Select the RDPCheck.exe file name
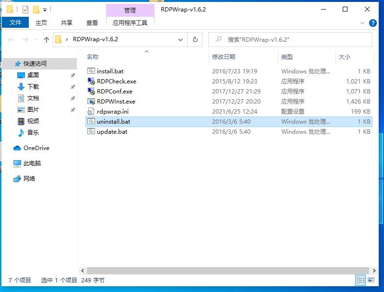Screen dimensions: 384x292 coord(117,81)
